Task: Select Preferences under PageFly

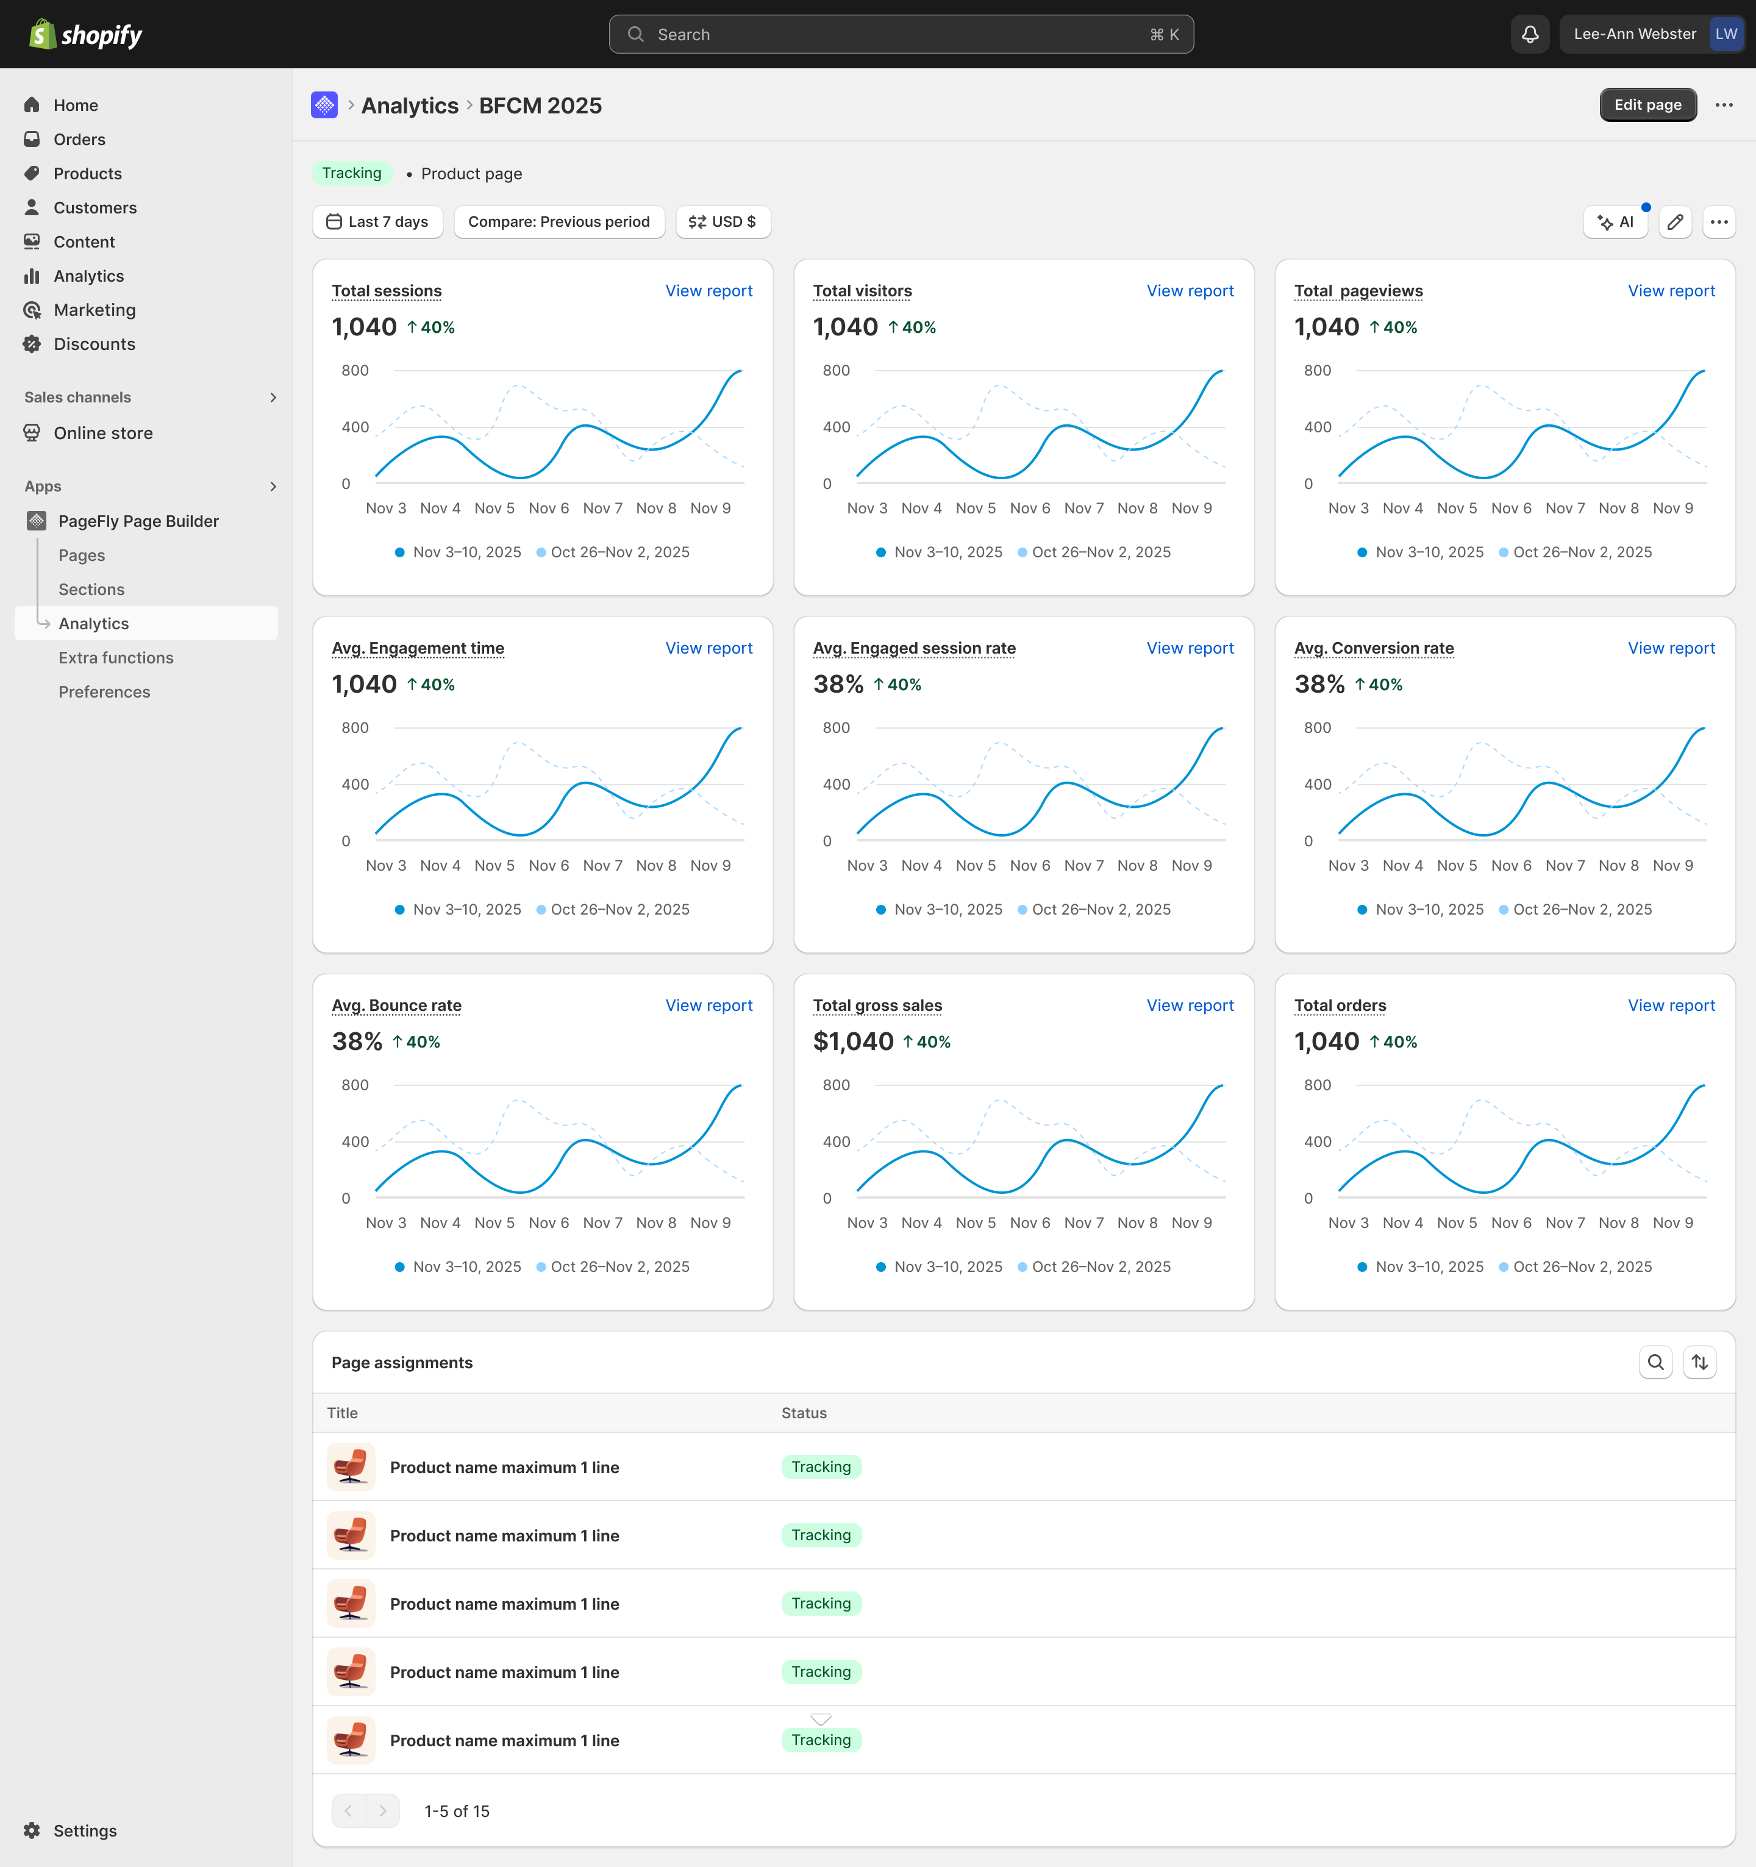Action: [x=104, y=692]
